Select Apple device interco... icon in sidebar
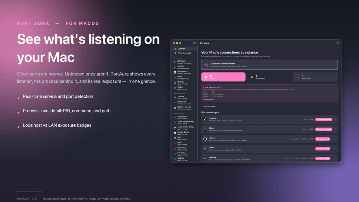Screen dimensions: 359x202 pyautogui.click(x=175, y=123)
